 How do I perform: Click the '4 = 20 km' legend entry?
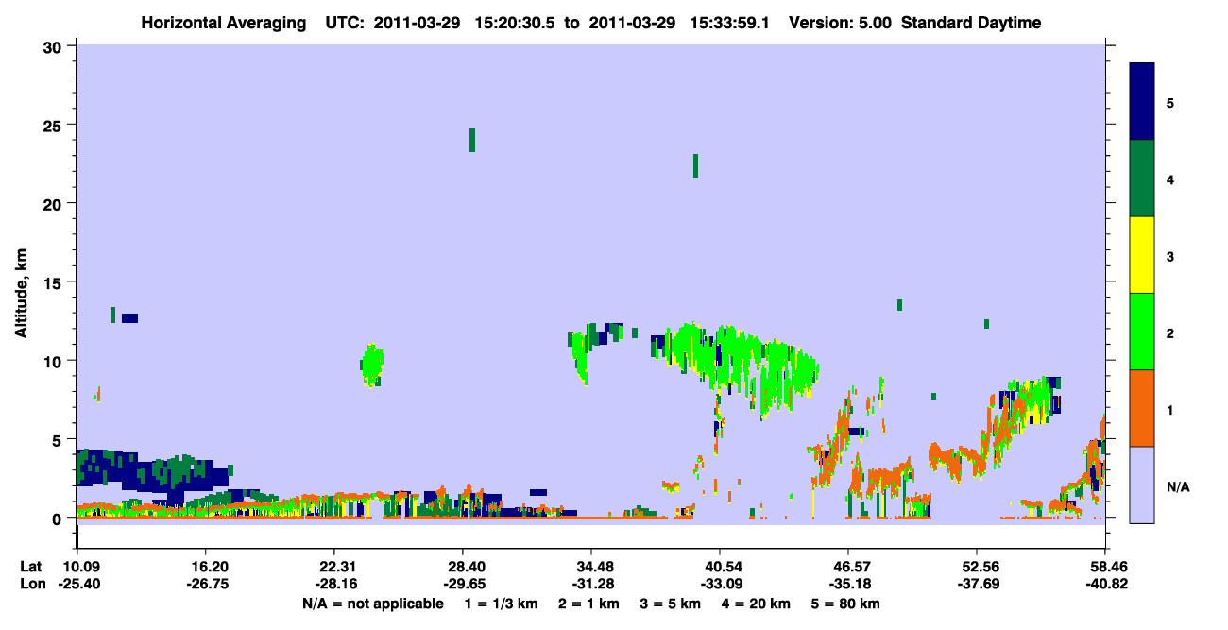759,604
